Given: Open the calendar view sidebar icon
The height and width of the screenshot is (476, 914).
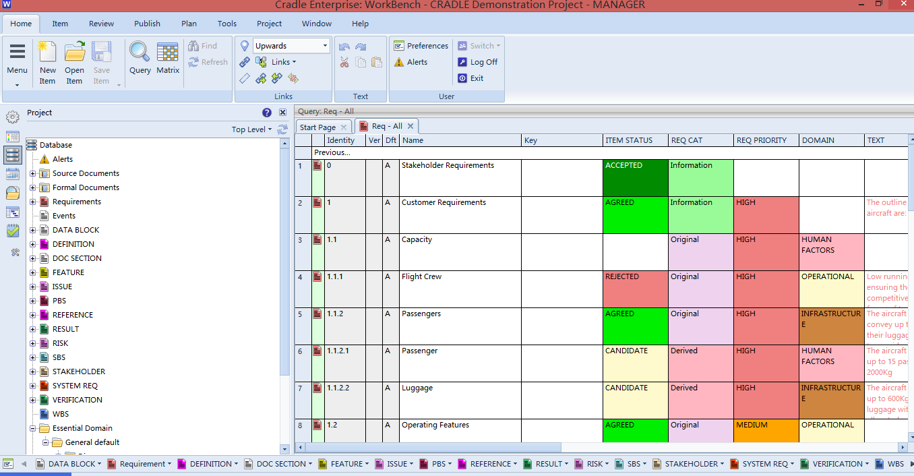Looking at the screenshot, I should [13, 174].
